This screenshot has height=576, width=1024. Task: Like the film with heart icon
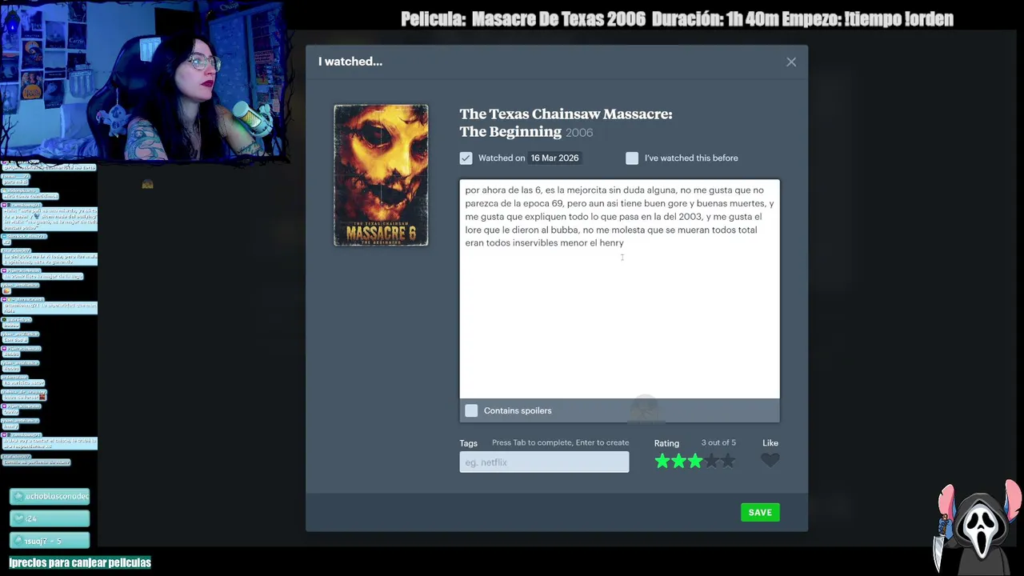(x=770, y=460)
